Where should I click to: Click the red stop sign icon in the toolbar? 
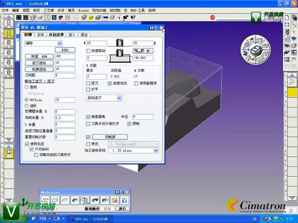(x=213, y=18)
